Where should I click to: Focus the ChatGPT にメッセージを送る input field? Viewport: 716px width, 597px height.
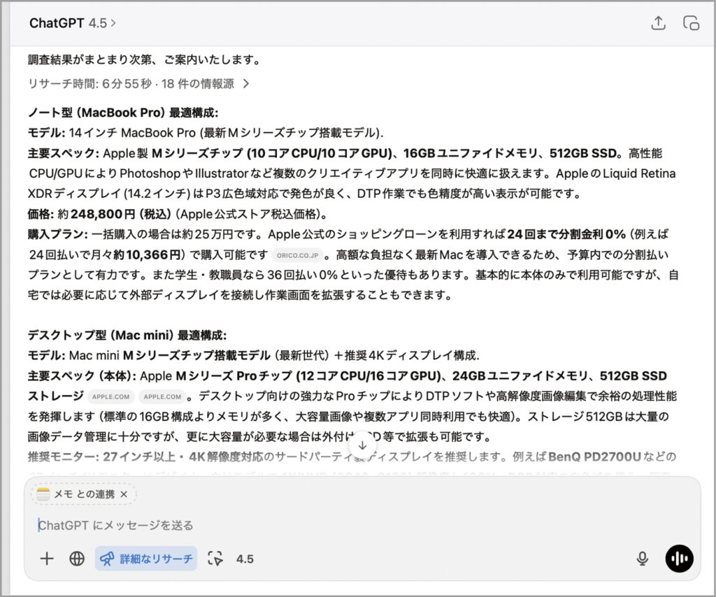coord(362,525)
